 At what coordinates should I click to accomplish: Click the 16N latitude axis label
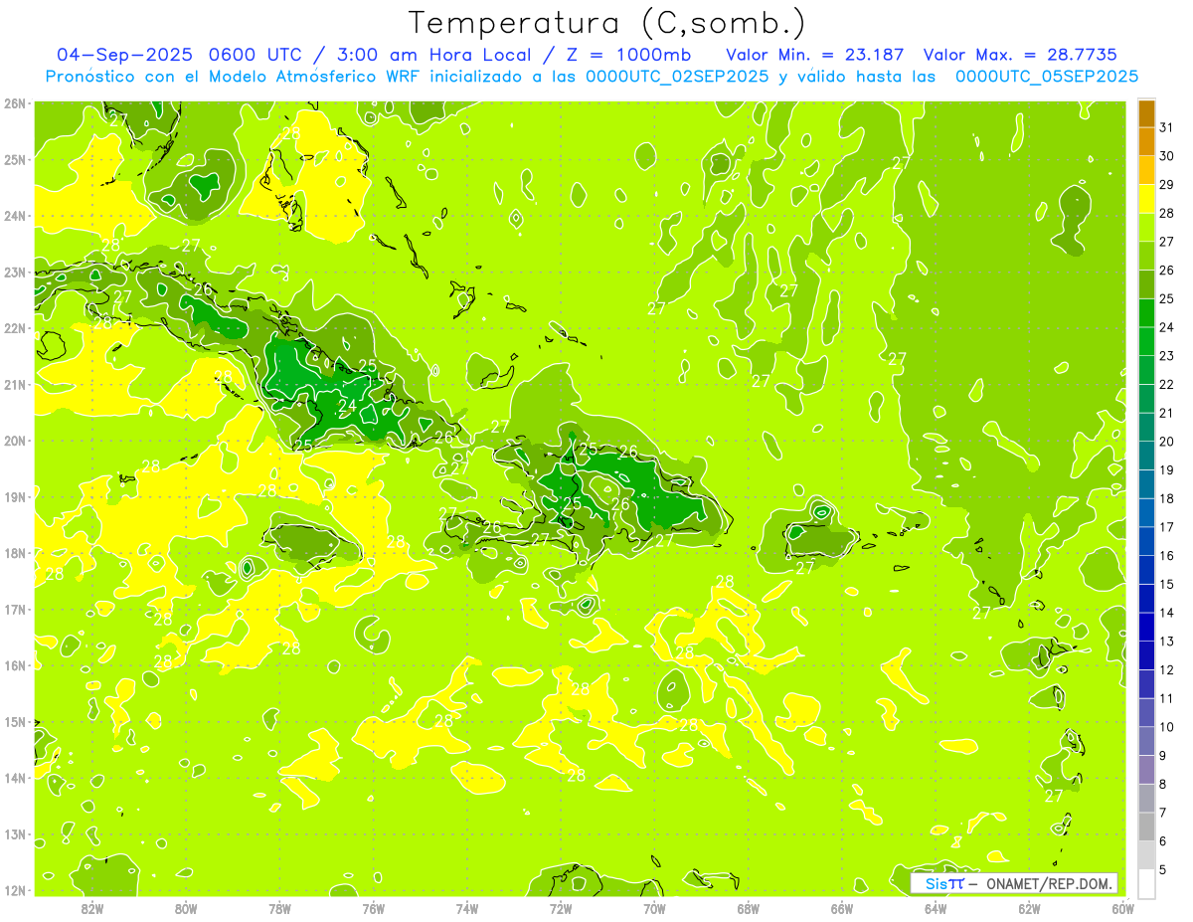coord(15,665)
